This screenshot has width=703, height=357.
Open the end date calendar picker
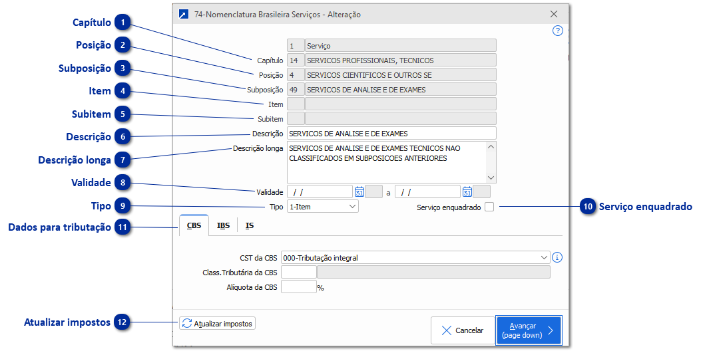pos(467,192)
